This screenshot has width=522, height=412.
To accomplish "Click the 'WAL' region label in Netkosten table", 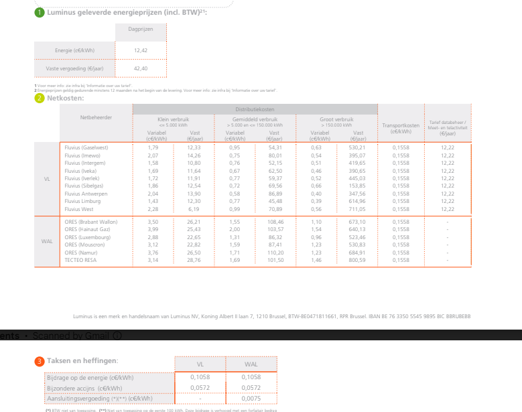I will click(47, 241).
